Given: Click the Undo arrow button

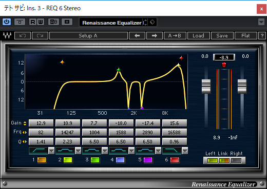Looking at the screenshot, I should click(x=23, y=36).
